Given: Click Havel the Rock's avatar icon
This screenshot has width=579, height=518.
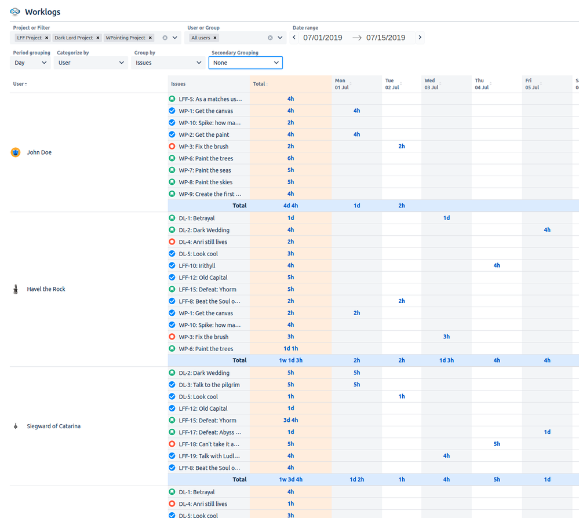Looking at the screenshot, I should tap(14, 289).
